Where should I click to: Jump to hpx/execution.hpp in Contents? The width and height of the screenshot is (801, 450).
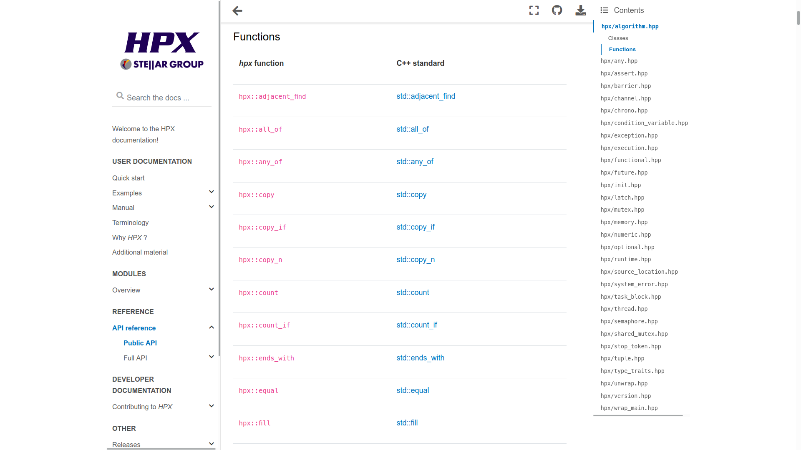(629, 148)
